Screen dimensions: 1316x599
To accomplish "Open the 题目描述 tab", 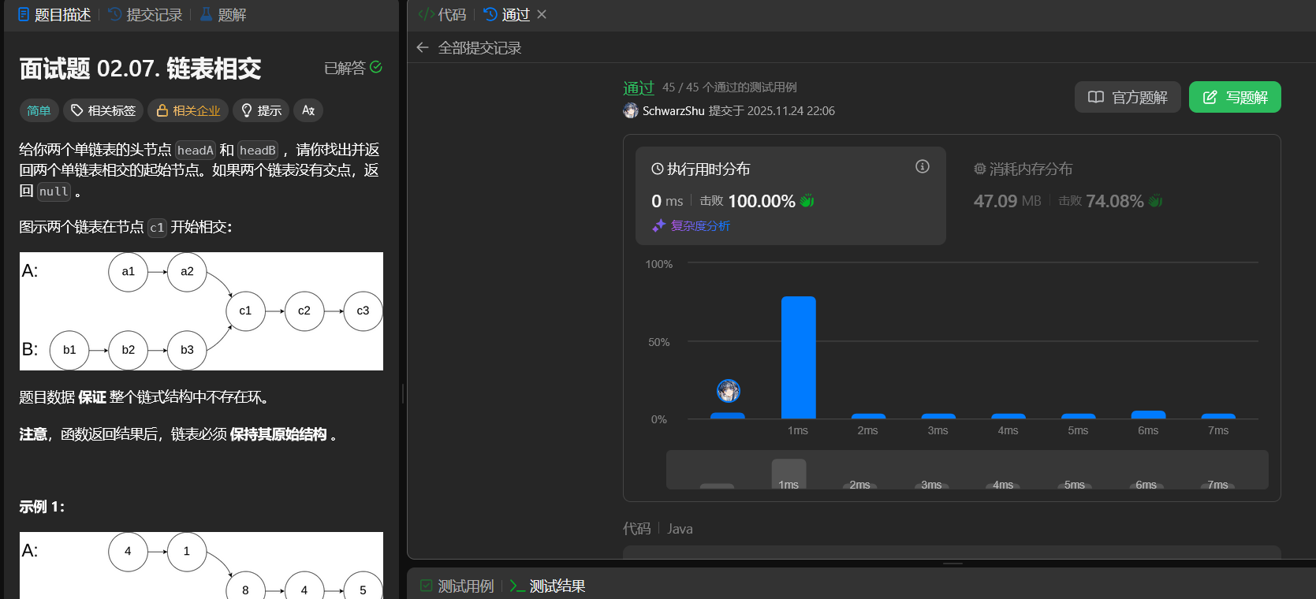I will pyautogui.click(x=54, y=14).
